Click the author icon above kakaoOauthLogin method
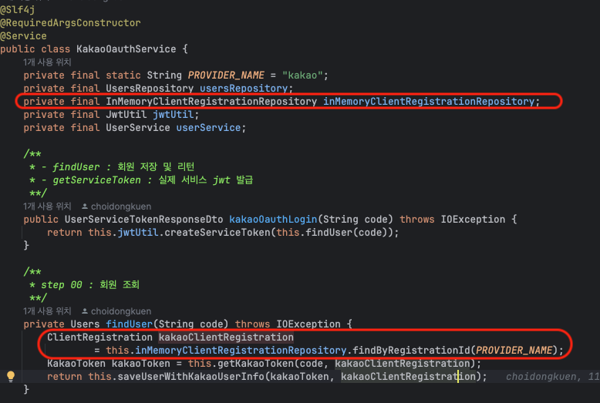The height and width of the screenshot is (403, 600). pyautogui.click(x=85, y=207)
